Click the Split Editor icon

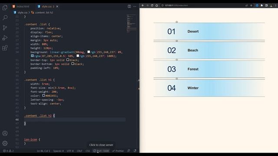[x=129, y=6]
